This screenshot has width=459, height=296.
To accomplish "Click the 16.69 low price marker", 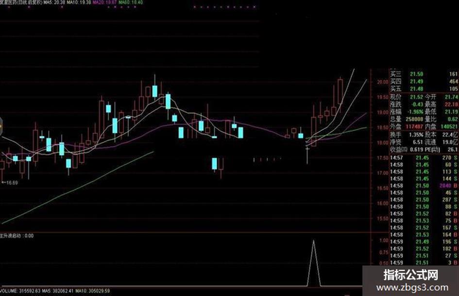I will 10,183.
